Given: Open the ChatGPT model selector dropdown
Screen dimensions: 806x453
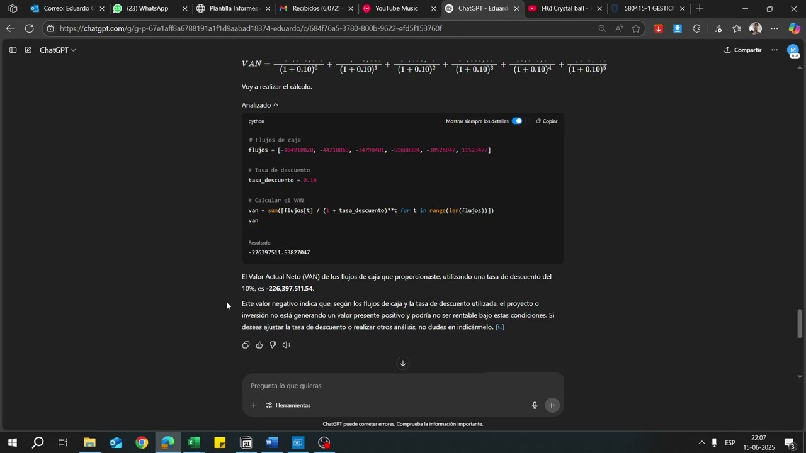Looking at the screenshot, I should [58, 50].
